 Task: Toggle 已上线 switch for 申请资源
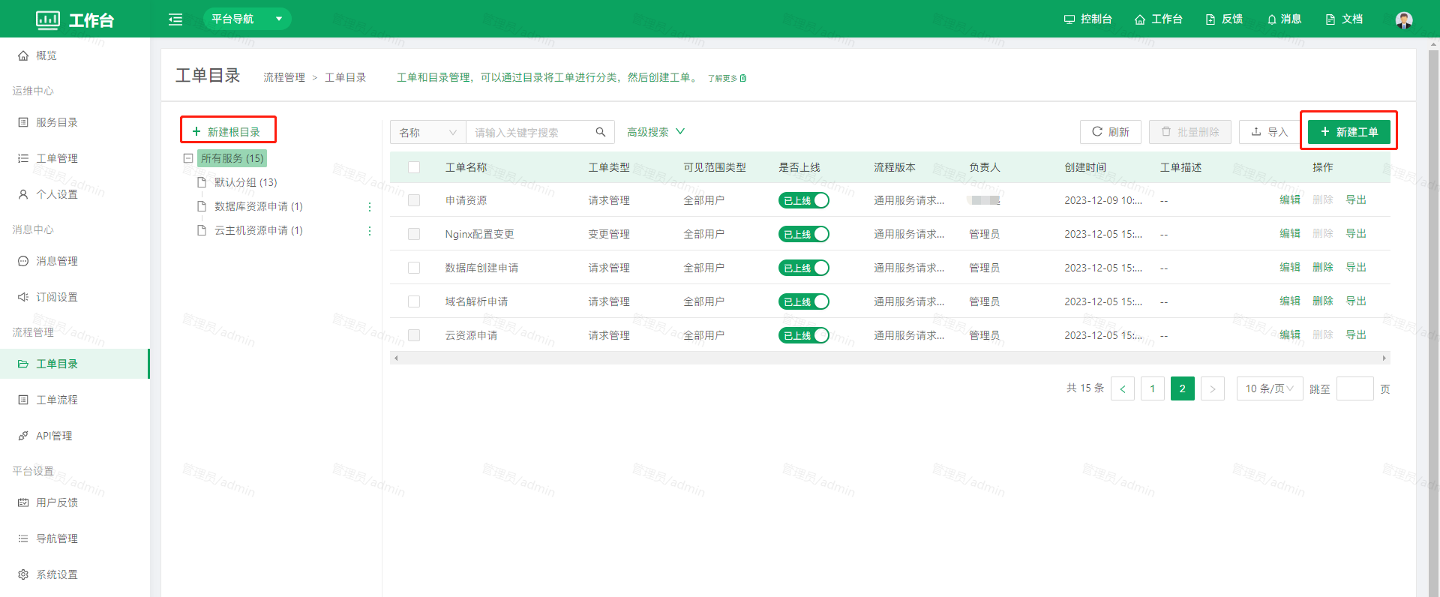[804, 200]
